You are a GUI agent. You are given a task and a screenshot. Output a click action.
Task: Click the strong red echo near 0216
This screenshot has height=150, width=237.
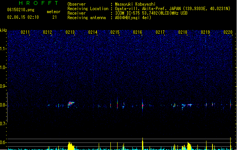142,105
